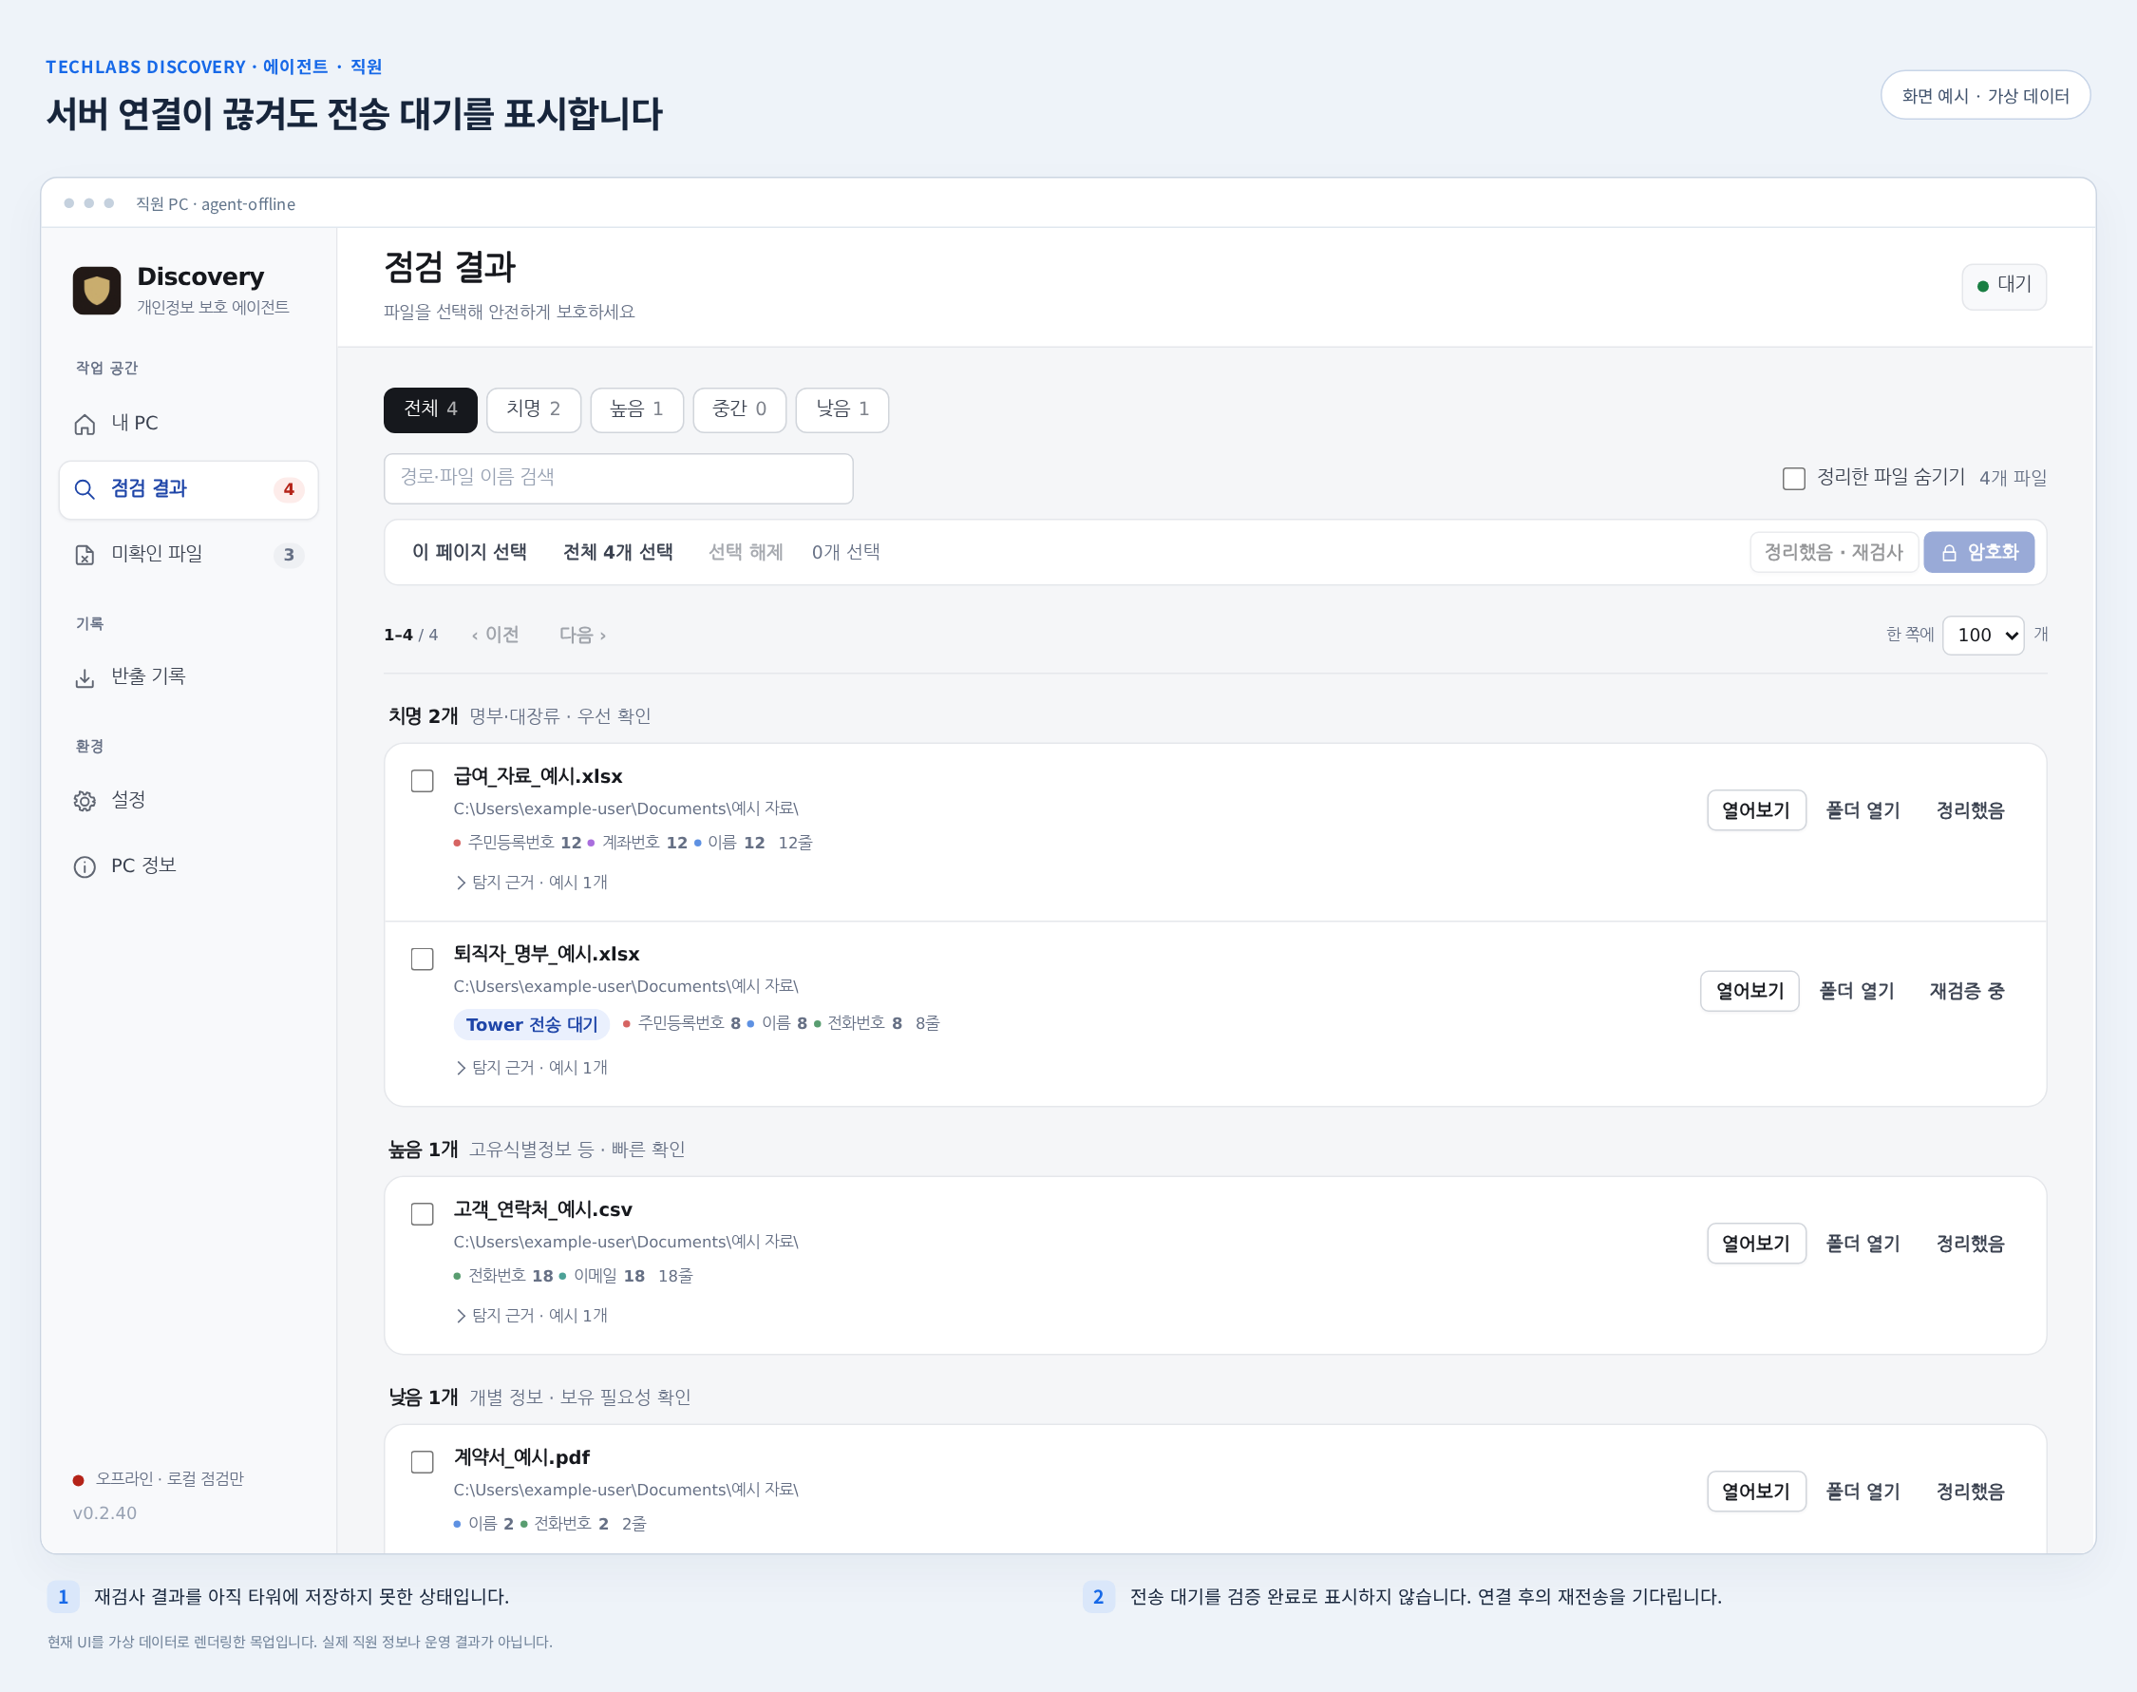
Task: Click the Tower 전송 대기 badge
Action: (532, 1024)
